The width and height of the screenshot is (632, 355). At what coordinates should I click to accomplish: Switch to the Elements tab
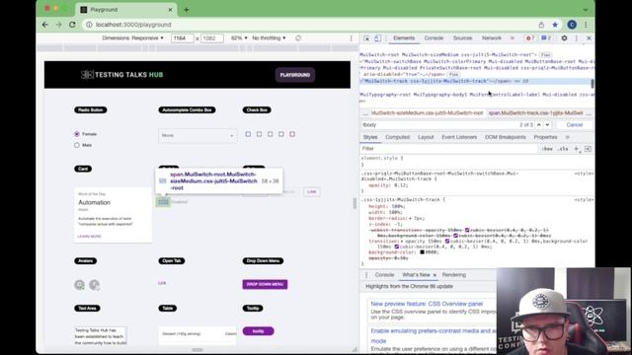tap(404, 38)
